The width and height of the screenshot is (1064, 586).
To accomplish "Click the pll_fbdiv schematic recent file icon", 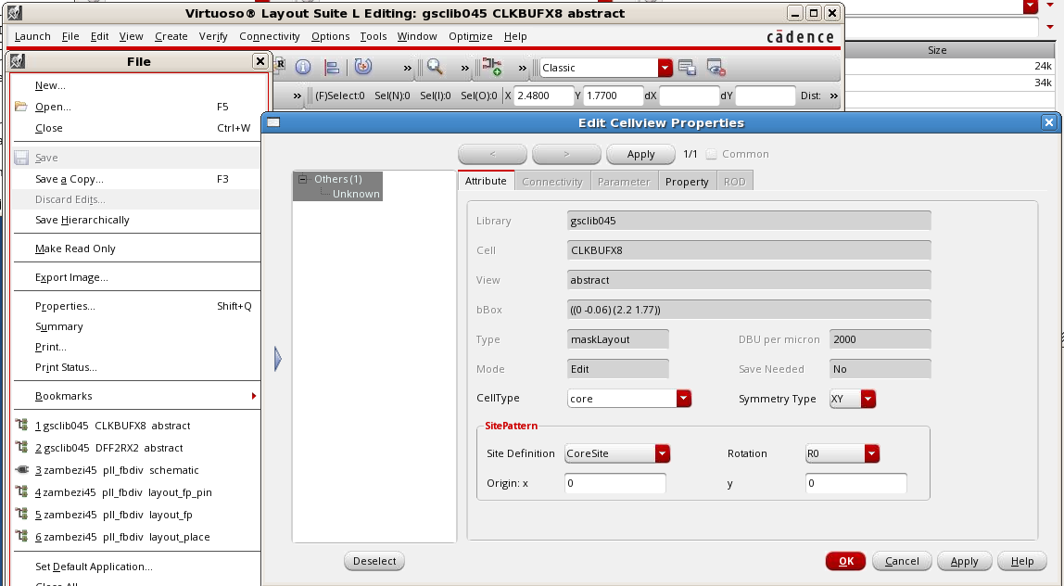I will click(21, 470).
